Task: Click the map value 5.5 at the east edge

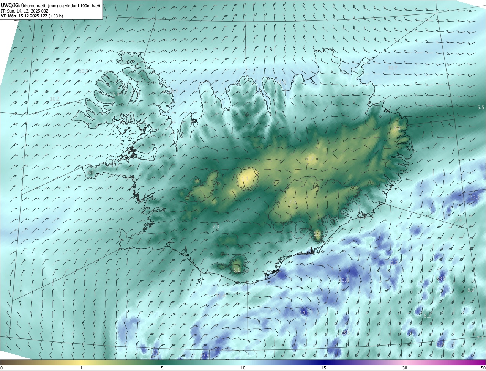Action: [x=481, y=108]
